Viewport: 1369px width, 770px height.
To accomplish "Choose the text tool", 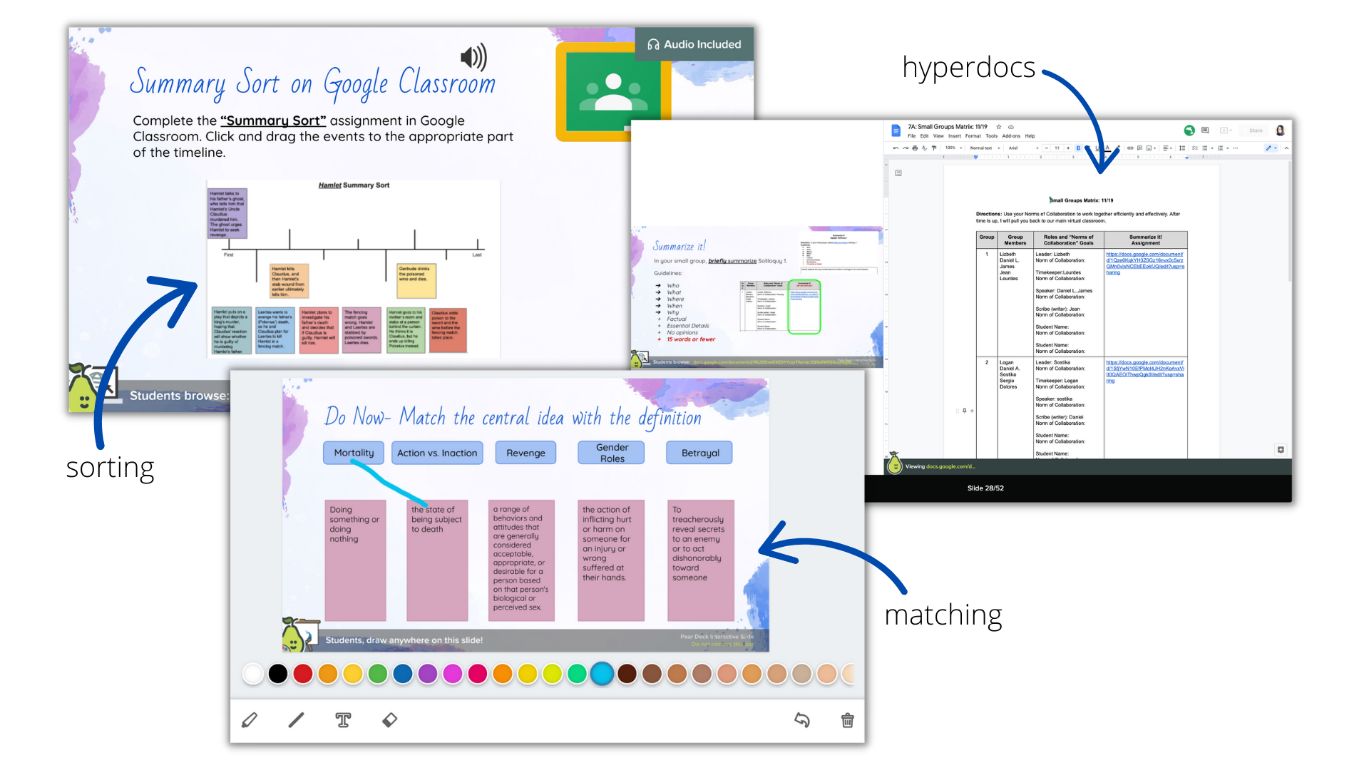I will (x=343, y=720).
